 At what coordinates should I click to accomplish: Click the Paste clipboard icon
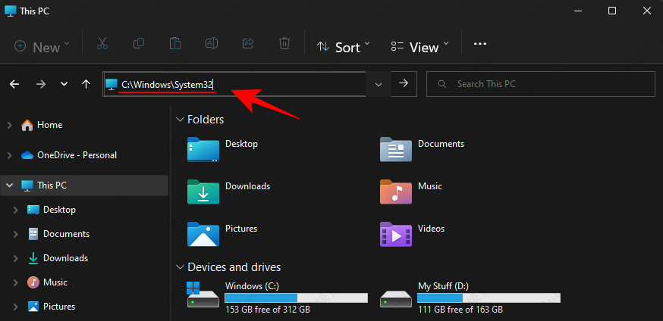point(175,45)
